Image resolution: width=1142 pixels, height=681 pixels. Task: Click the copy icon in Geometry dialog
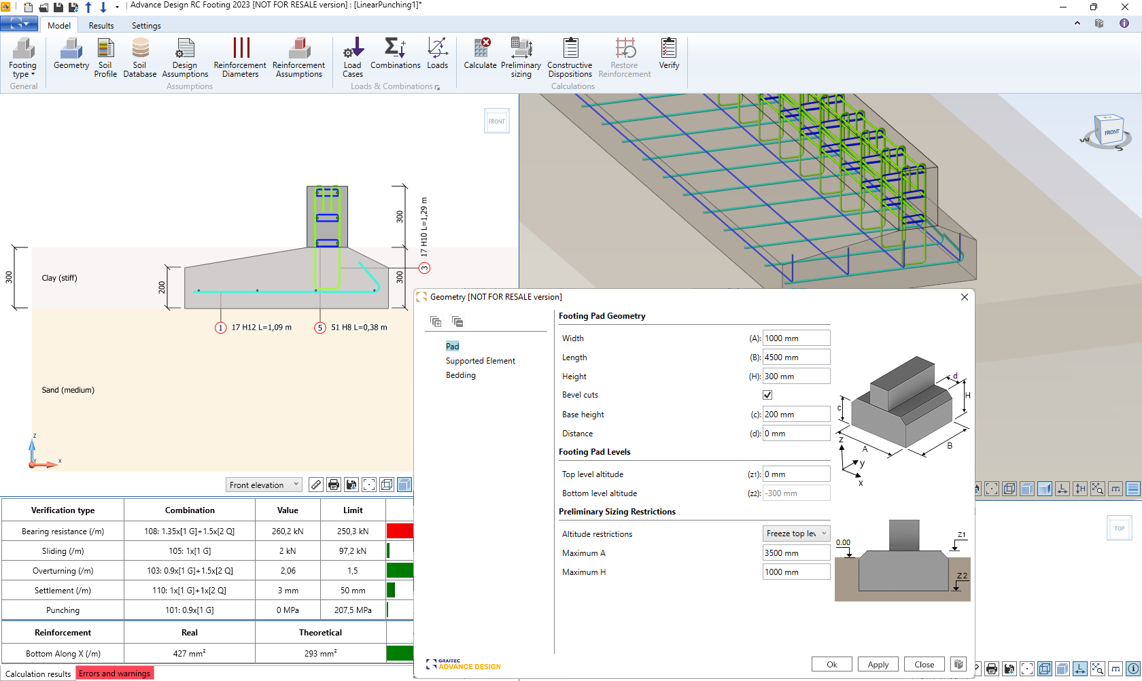(436, 321)
